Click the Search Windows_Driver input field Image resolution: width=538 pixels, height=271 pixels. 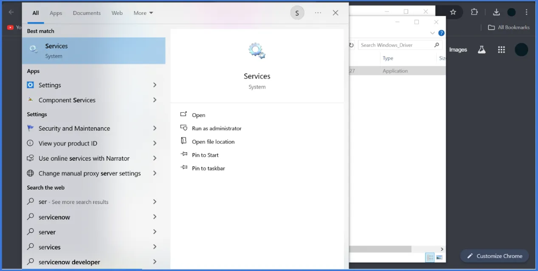pyautogui.click(x=399, y=45)
